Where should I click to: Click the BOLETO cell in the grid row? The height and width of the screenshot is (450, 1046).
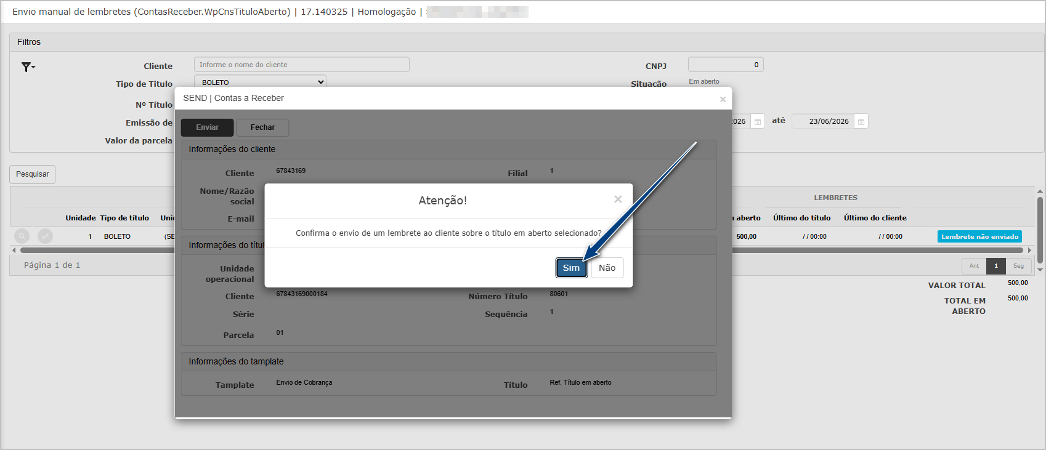click(117, 236)
